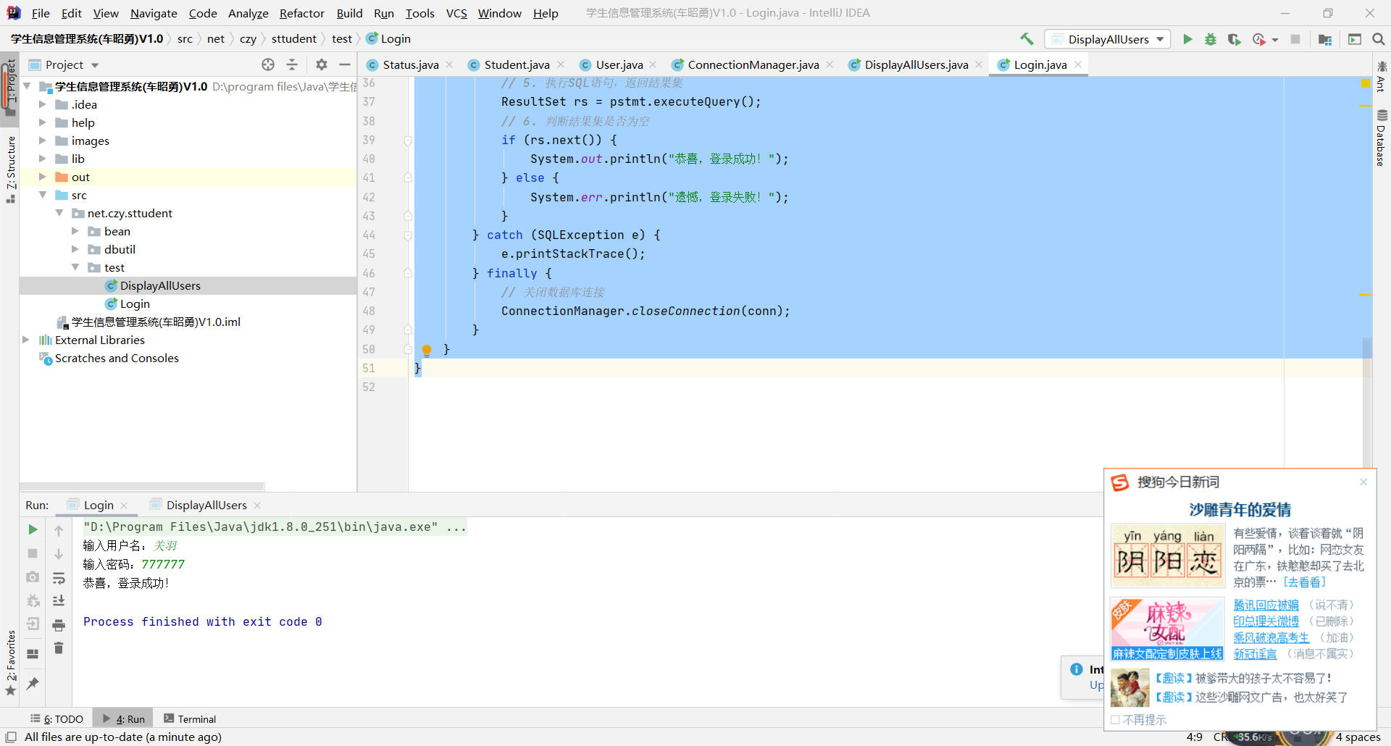Click the Build project hammer icon

pyautogui.click(x=1027, y=39)
